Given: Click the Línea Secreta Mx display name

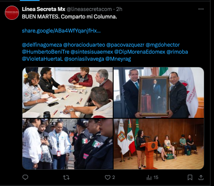Looking at the screenshot, I should coord(44,9).
